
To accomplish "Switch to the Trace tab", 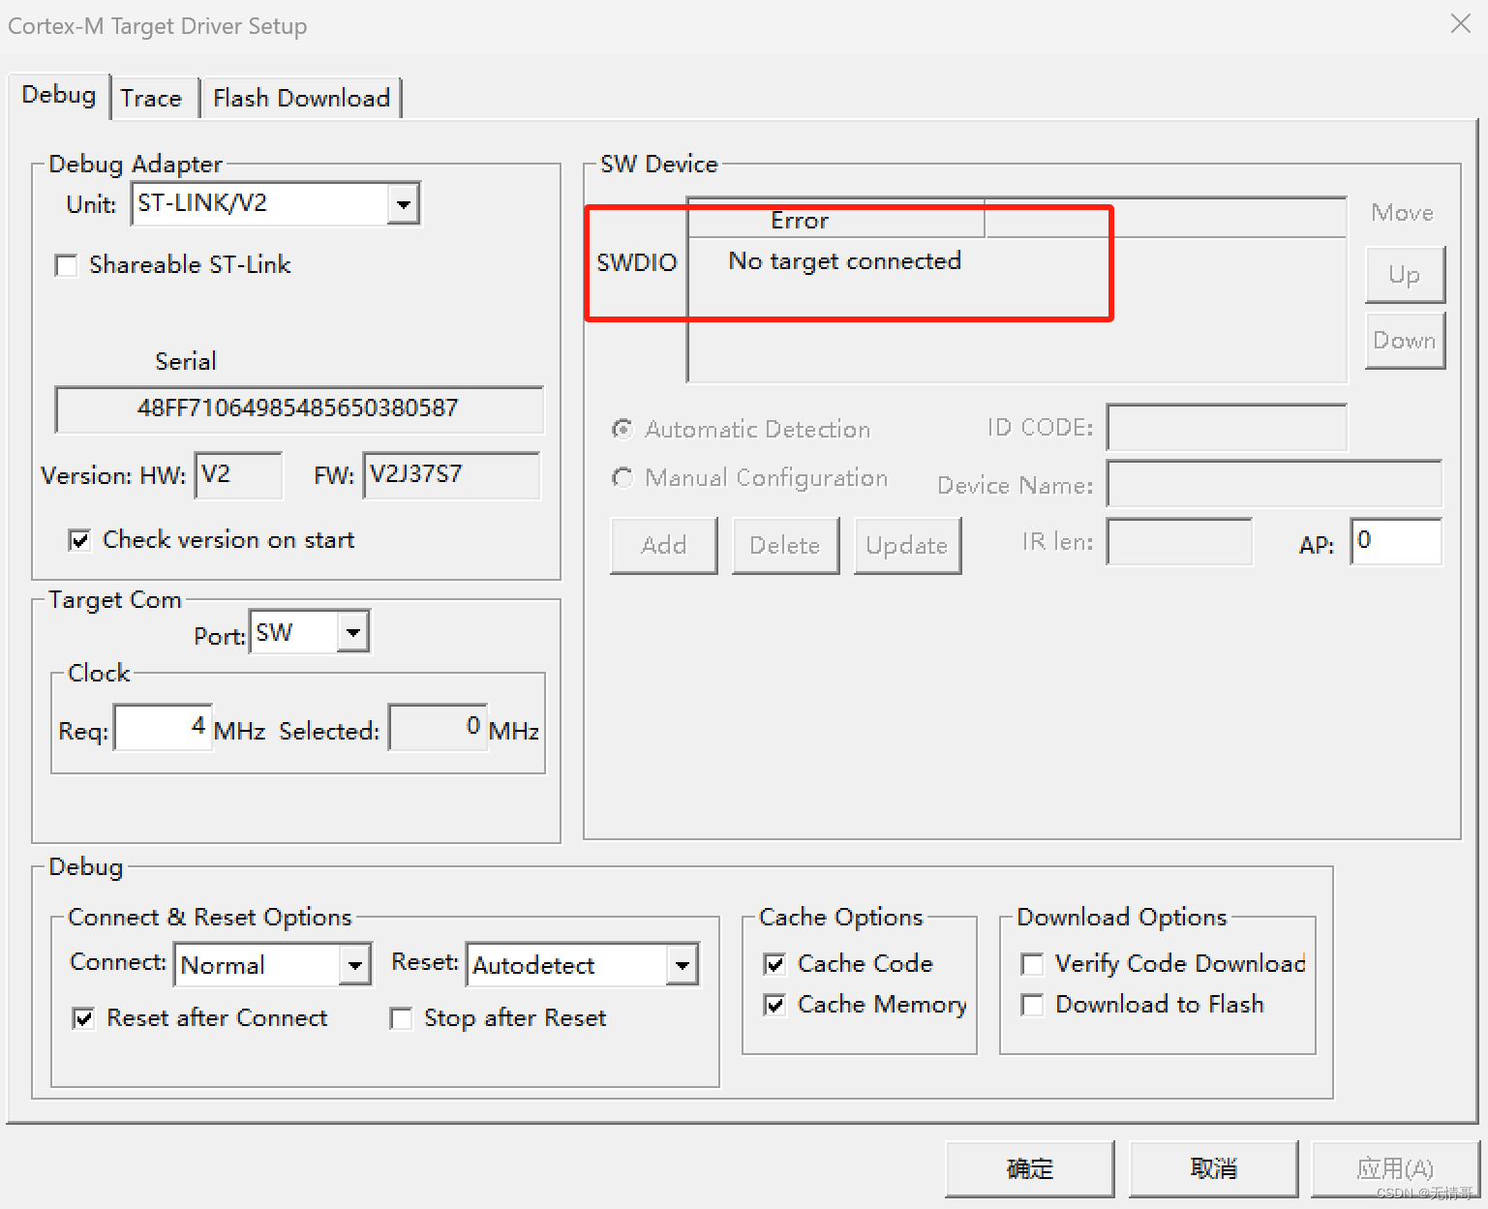I will pos(152,98).
